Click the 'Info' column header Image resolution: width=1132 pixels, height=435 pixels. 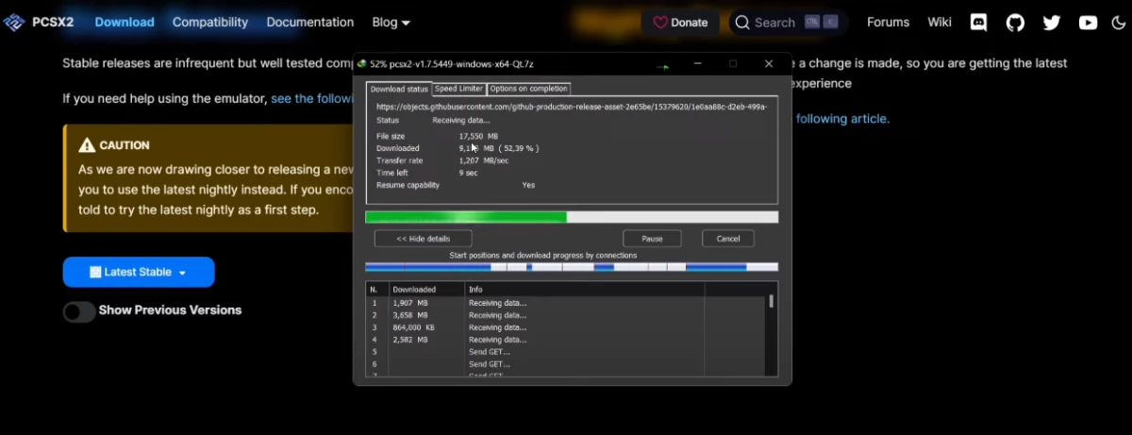[x=583, y=289]
